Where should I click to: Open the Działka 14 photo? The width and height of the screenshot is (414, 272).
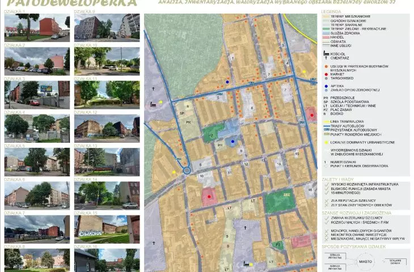coord(107,195)
